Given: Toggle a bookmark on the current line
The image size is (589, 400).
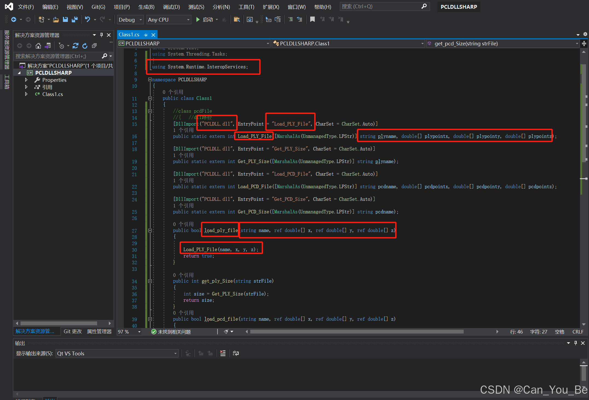Looking at the screenshot, I should [312, 19].
